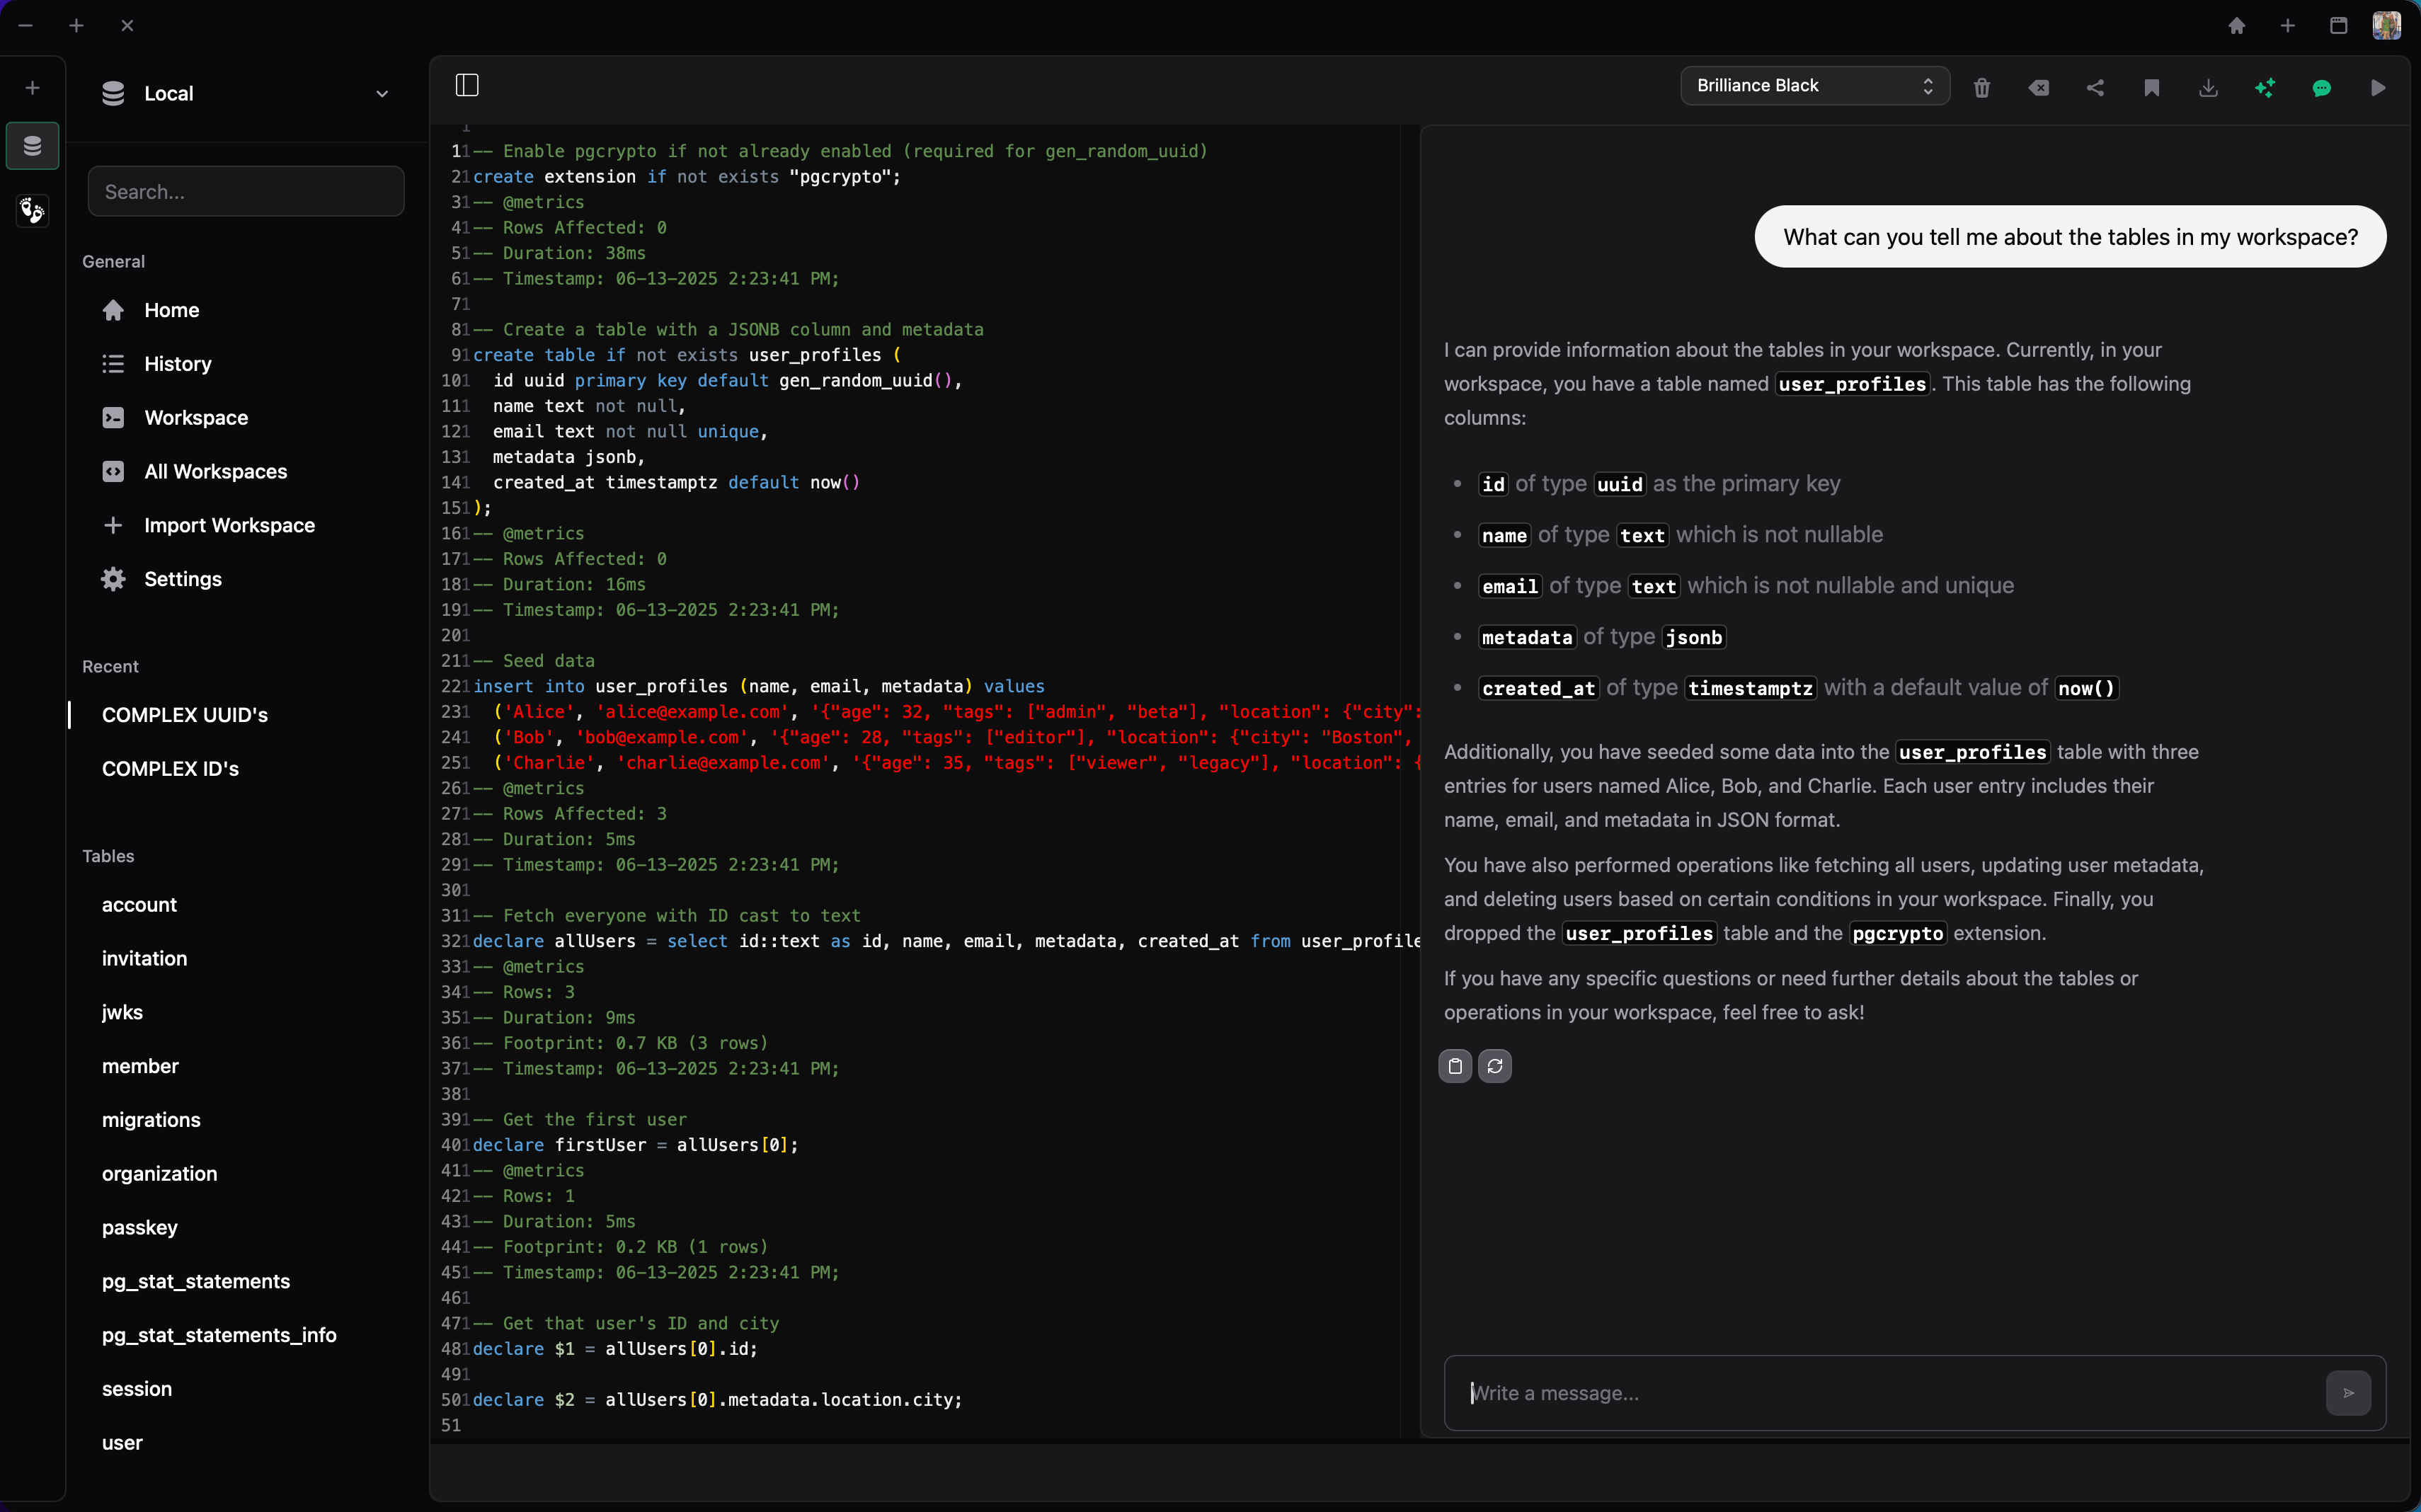2421x1512 pixels.
Task: Click the Workspace terminal icon in sidebar
Action: click(x=113, y=418)
